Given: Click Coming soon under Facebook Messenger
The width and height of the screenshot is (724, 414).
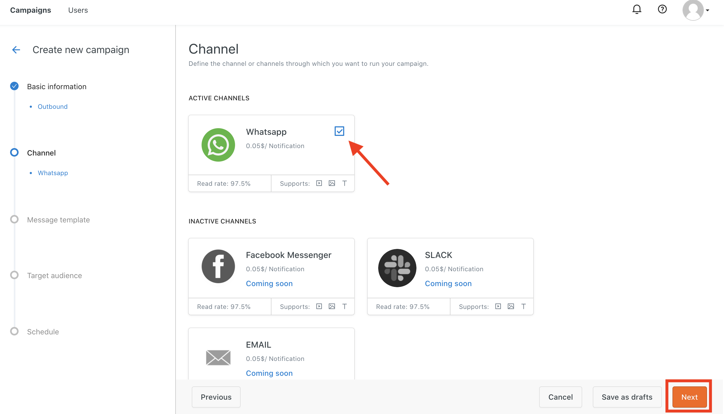Looking at the screenshot, I should tap(269, 283).
